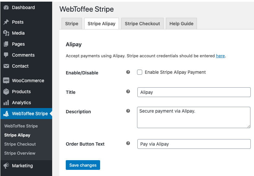Screen dimensions: 254x176
Task: Click the help tooltip icon for Enable/Disable
Action: [x=128, y=72]
